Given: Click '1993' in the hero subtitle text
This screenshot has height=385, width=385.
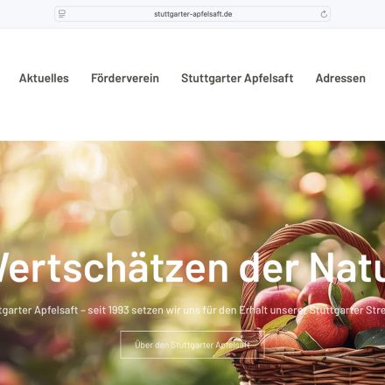Looking at the screenshot, I should coord(117,310).
